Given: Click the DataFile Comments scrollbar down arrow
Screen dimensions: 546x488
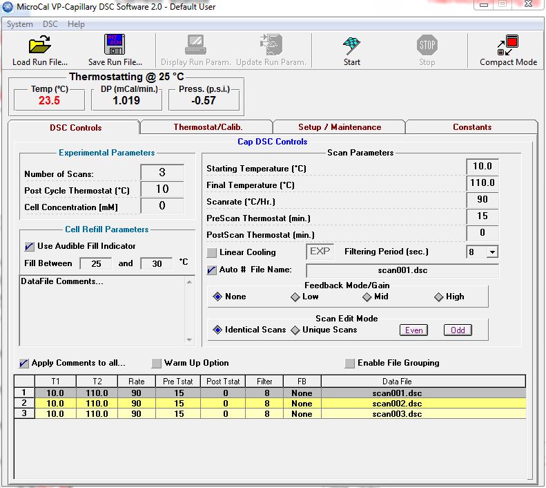Looking at the screenshot, I should coord(190,339).
